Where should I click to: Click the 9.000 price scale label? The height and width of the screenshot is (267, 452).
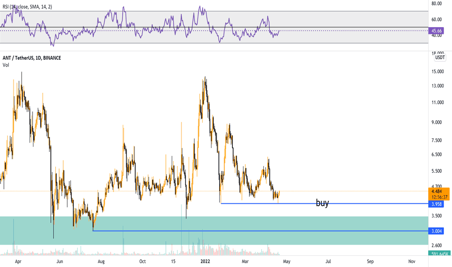point(436,122)
